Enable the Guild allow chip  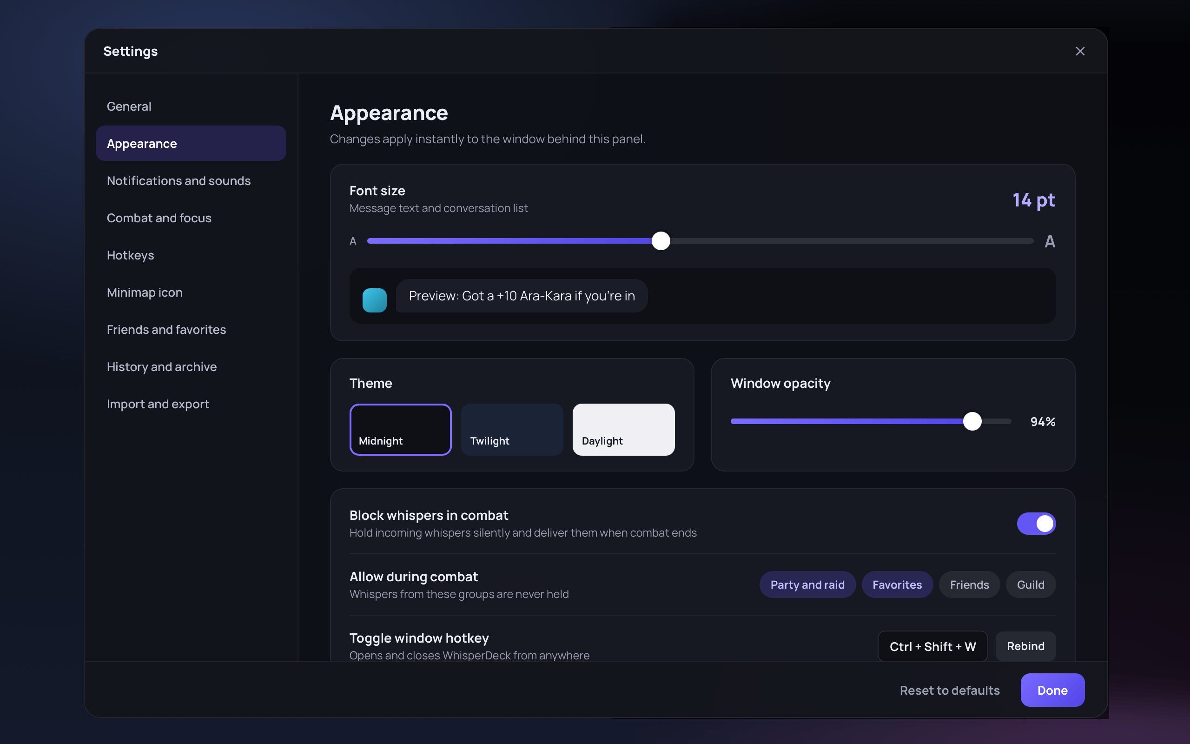tap(1030, 585)
